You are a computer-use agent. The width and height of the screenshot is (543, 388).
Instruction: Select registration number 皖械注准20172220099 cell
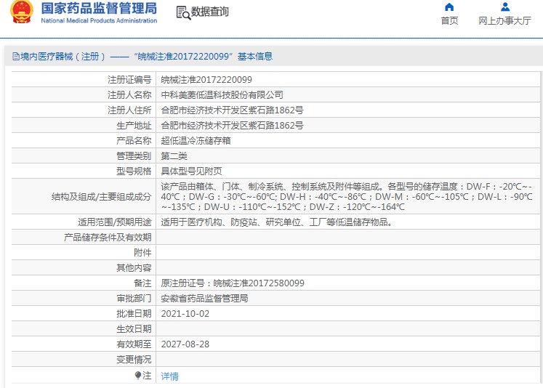pos(347,80)
